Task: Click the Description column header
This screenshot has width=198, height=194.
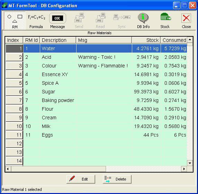Action: pos(58,40)
